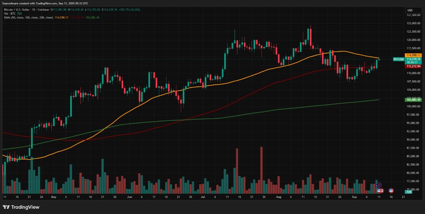Click the Vol · BTC legend entry

(x=10, y=14)
